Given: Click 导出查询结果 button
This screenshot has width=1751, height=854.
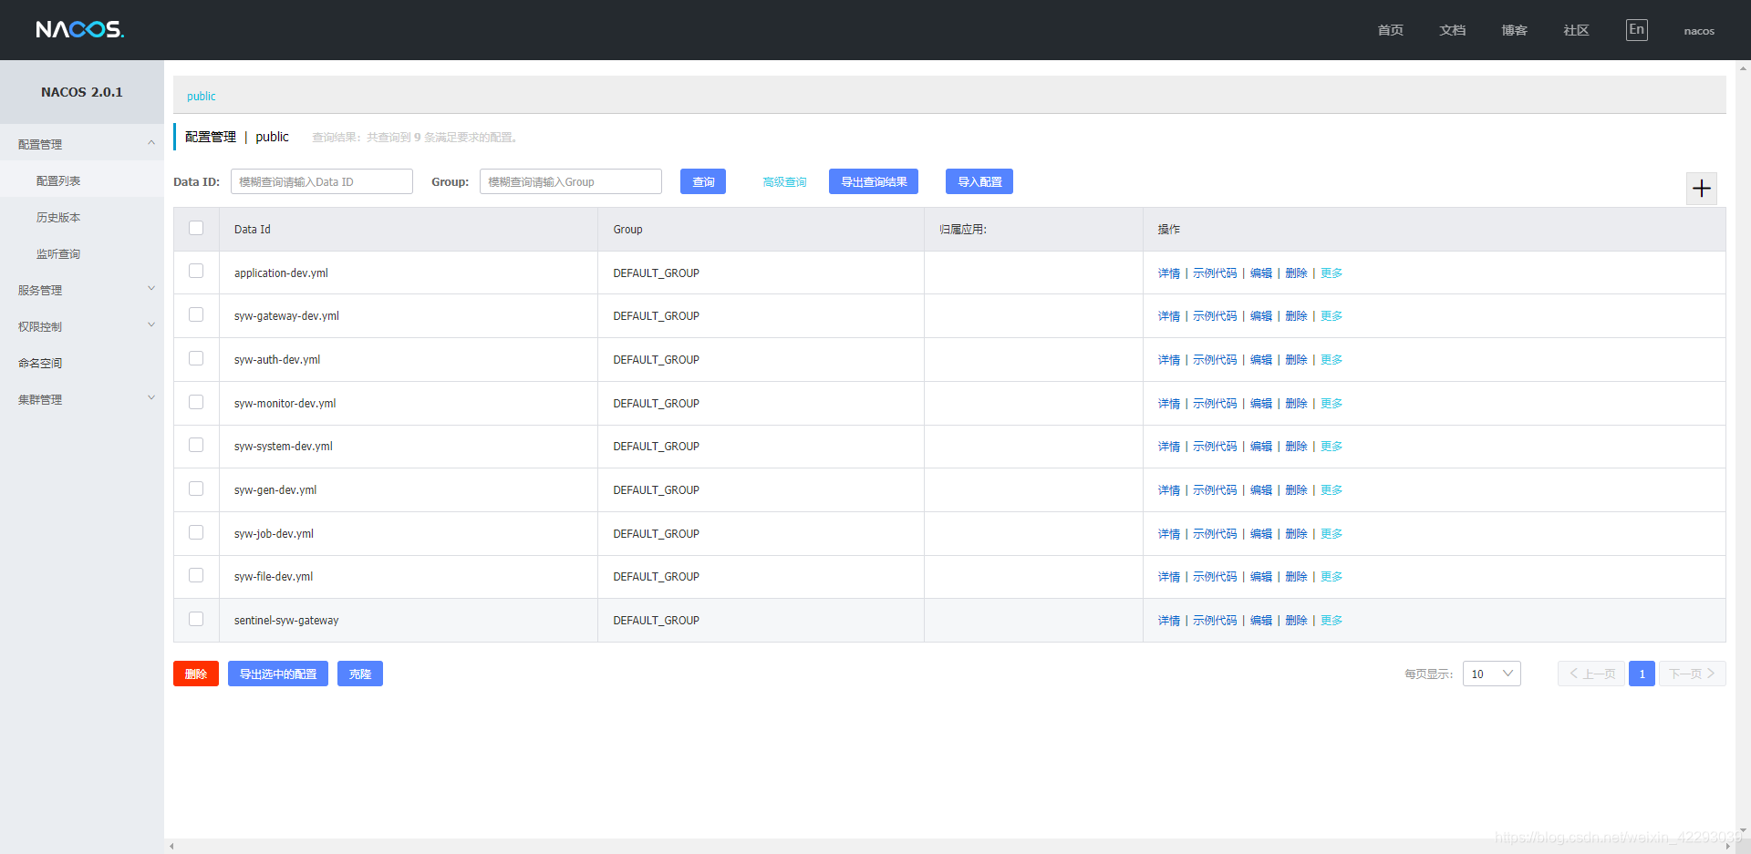Looking at the screenshot, I should pos(874,181).
